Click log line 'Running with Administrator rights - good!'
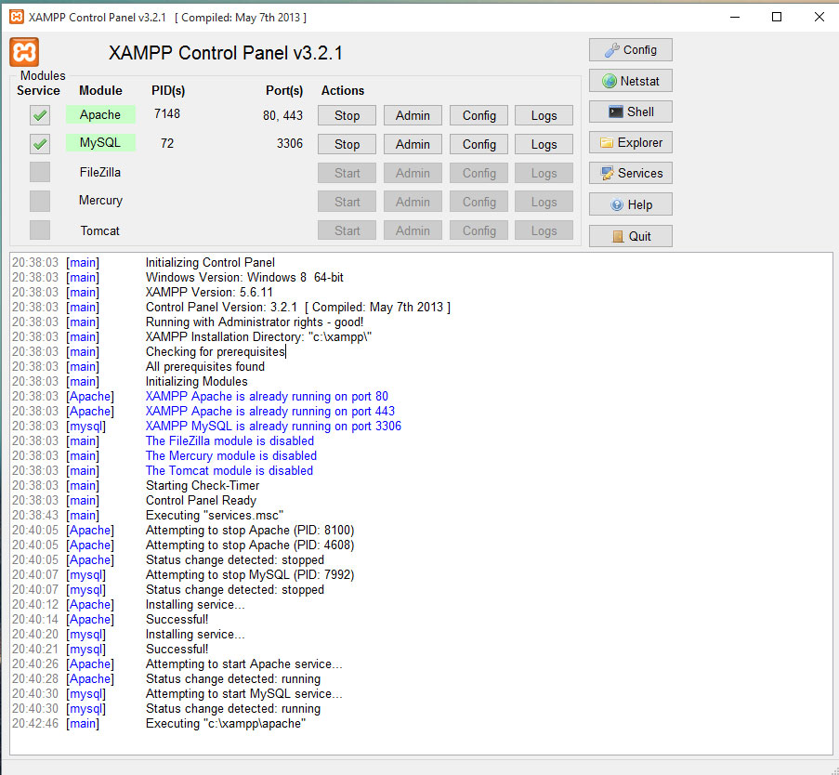This screenshot has width=839, height=775. [x=255, y=322]
